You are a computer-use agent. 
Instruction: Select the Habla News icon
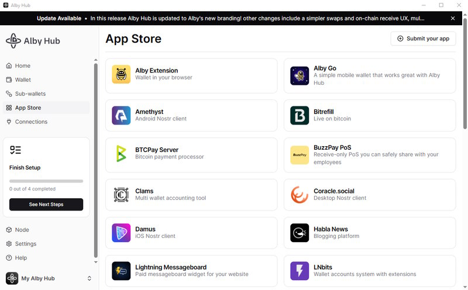(x=300, y=233)
